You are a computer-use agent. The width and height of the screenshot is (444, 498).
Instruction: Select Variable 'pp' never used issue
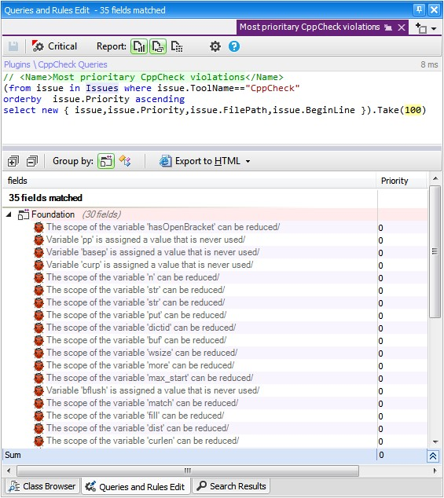tap(215, 240)
